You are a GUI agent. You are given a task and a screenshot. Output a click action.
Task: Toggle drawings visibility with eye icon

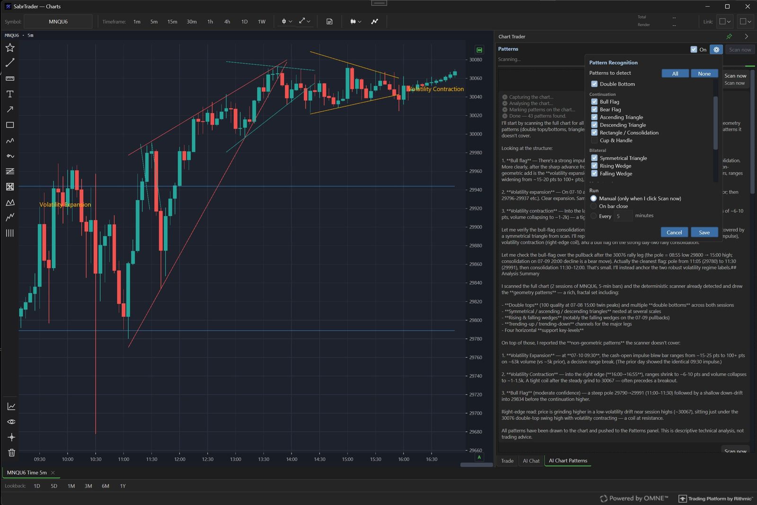coord(11,422)
